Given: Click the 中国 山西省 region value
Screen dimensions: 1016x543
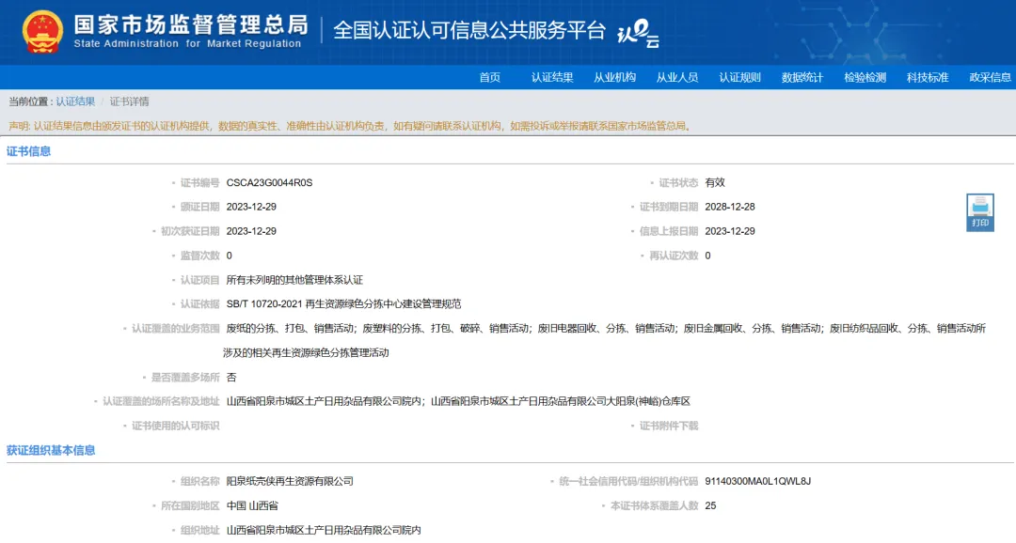Looking at the screenshot, I should 252,506.
